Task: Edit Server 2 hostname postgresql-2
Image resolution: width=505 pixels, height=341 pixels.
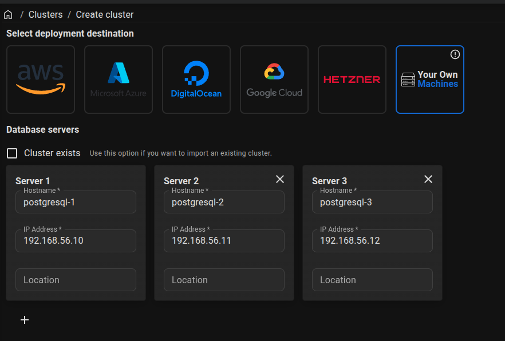Action: [224, 203]
